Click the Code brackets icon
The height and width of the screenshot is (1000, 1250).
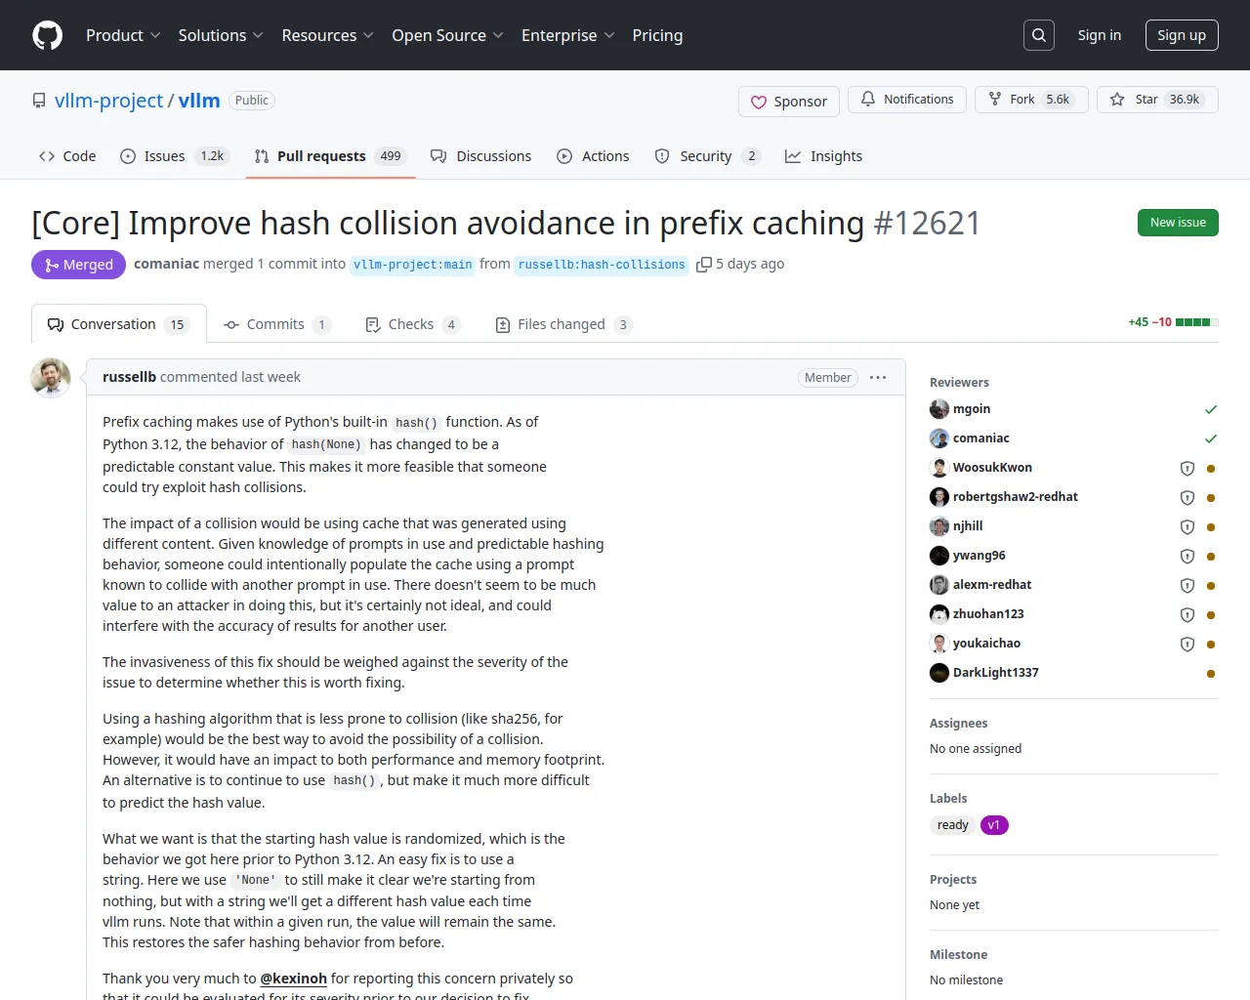(47, 156)
